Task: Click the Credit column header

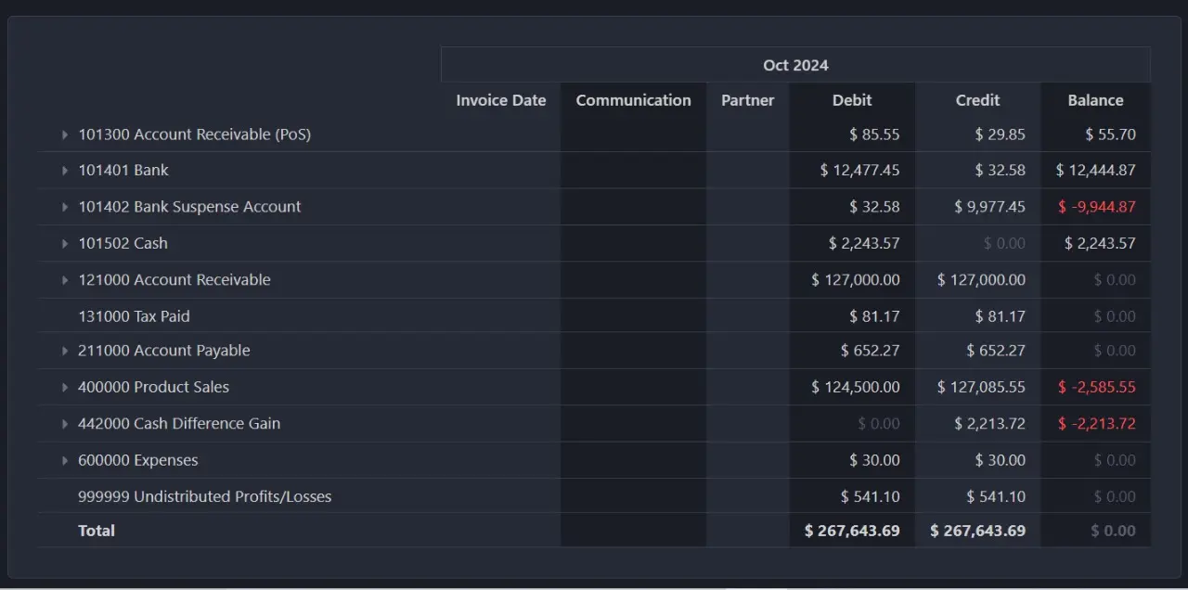Action: point(978,100)
